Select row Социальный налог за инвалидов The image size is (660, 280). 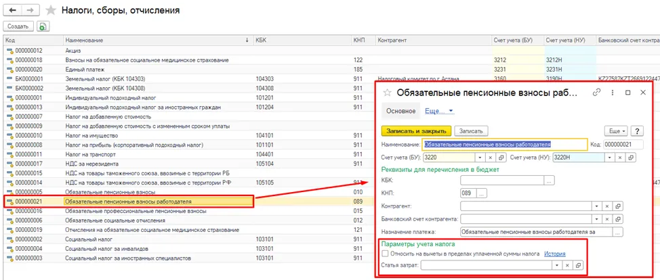coord(190,248)
